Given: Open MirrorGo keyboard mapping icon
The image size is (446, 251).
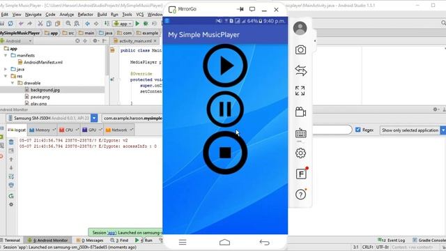Looking at the screenshot, I should point(300,133).
